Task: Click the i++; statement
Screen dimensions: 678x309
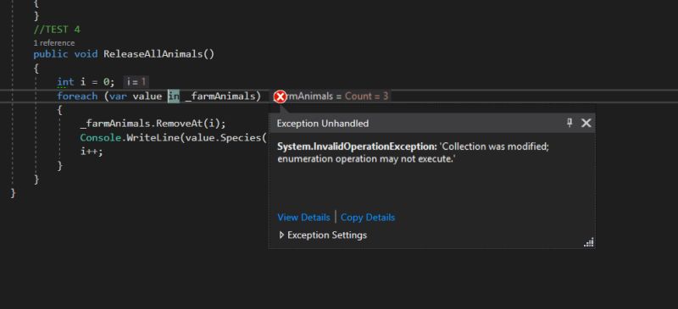Action: pos(92,152)
